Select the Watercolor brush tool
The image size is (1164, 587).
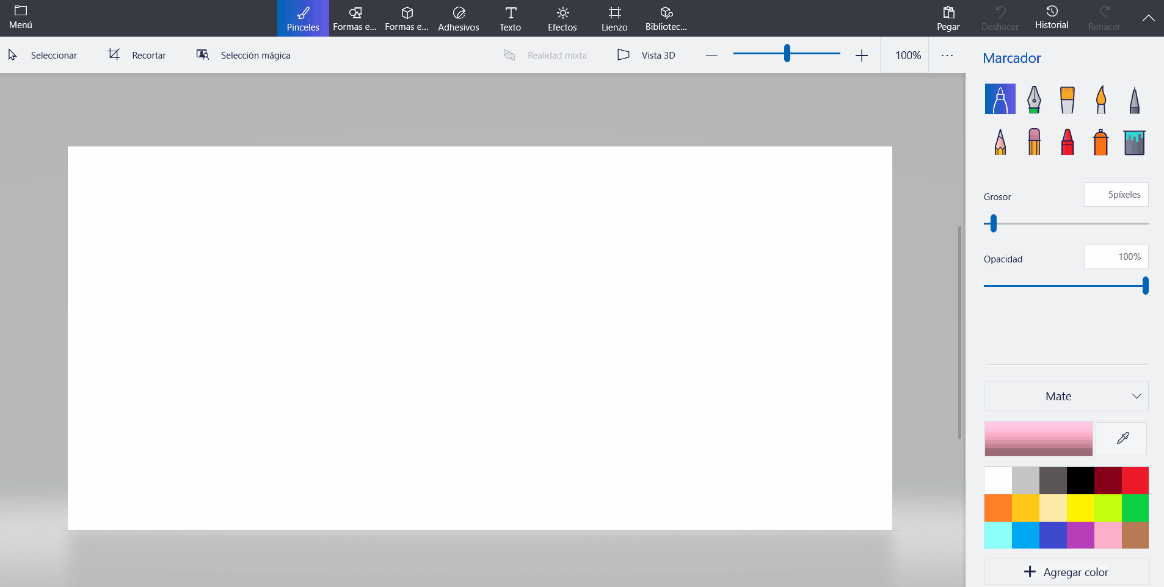point(1100,99)
